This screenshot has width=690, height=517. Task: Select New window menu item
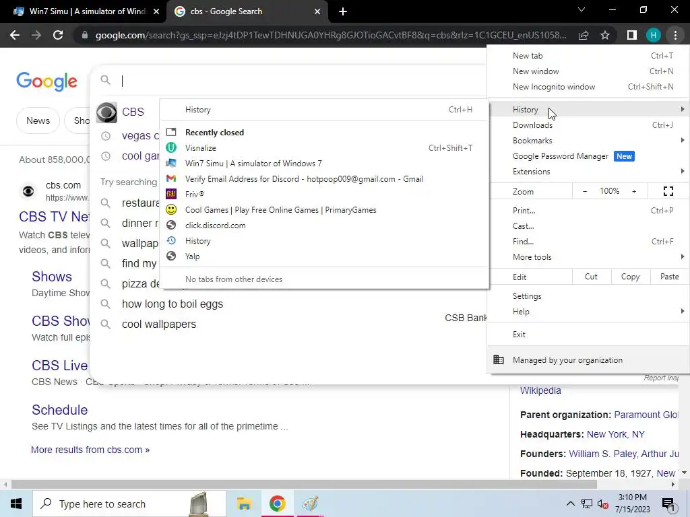[588, 71]
